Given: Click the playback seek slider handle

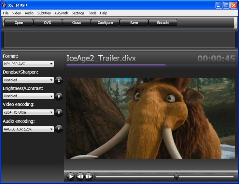Looking at the screenshot, I should pos(176,176).
